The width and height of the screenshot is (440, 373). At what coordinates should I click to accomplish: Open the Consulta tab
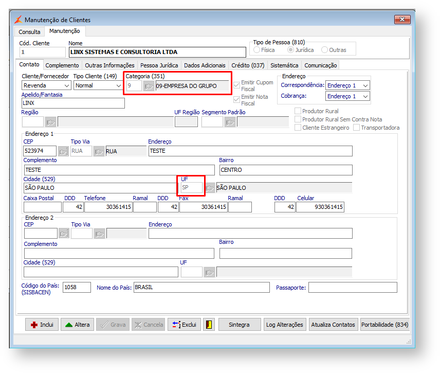pos(29,32)
